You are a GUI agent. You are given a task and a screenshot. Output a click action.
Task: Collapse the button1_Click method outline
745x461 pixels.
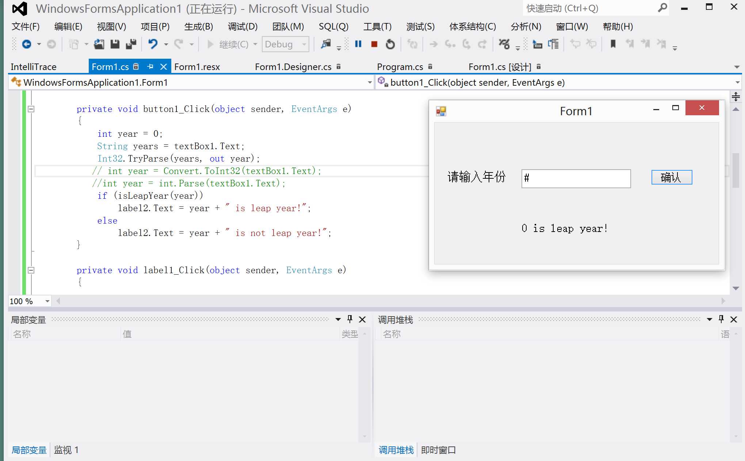31,109
